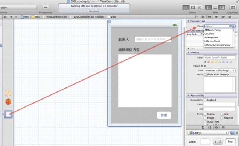This screenshot has height=146, width=239.
Task: Select the File's Owner placeholder cube
Action: click(8, 93)
